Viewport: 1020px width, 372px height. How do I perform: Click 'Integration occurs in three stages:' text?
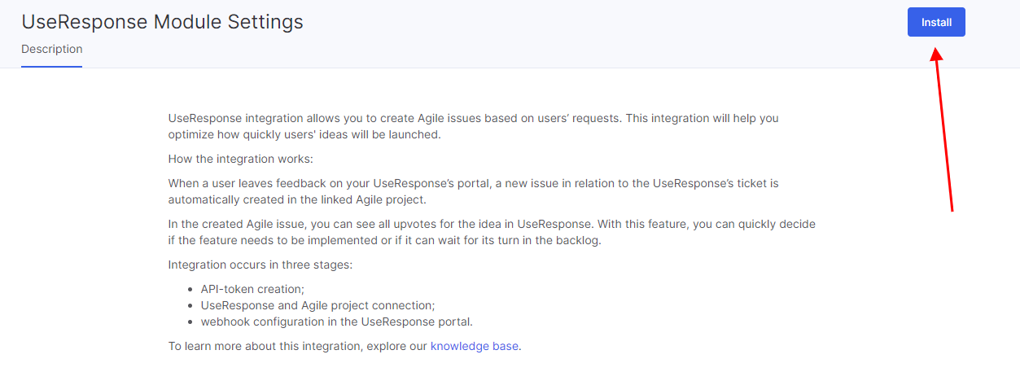click(x=260, y=265)
